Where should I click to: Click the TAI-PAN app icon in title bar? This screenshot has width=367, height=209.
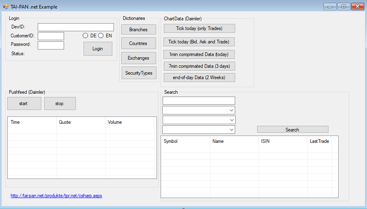tap(6, 6)
